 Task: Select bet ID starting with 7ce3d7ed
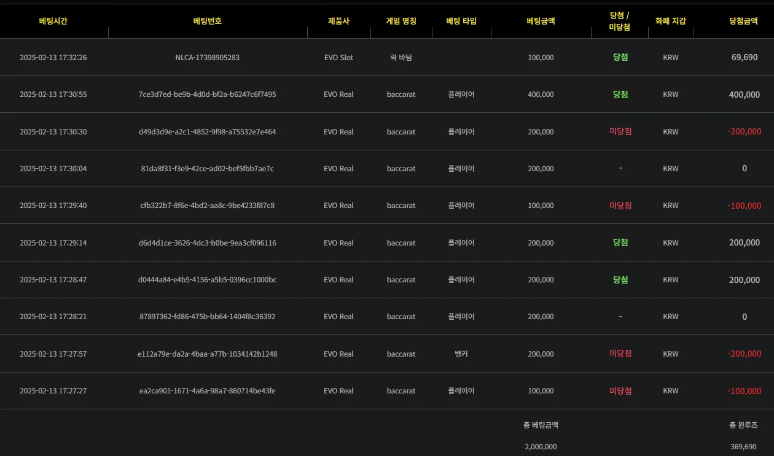208,95
